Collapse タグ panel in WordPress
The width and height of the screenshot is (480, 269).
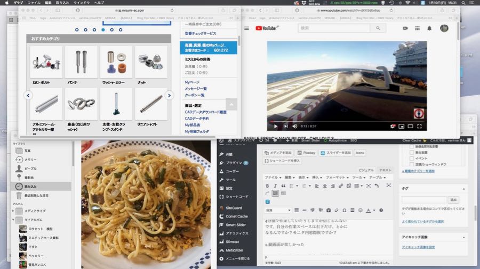[x=463, y=189]
